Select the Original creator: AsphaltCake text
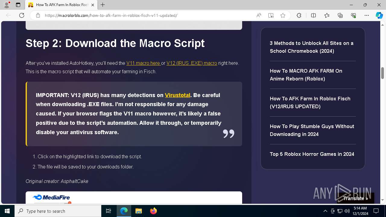Viewport: 386px width, 217px height. point(57,181)
